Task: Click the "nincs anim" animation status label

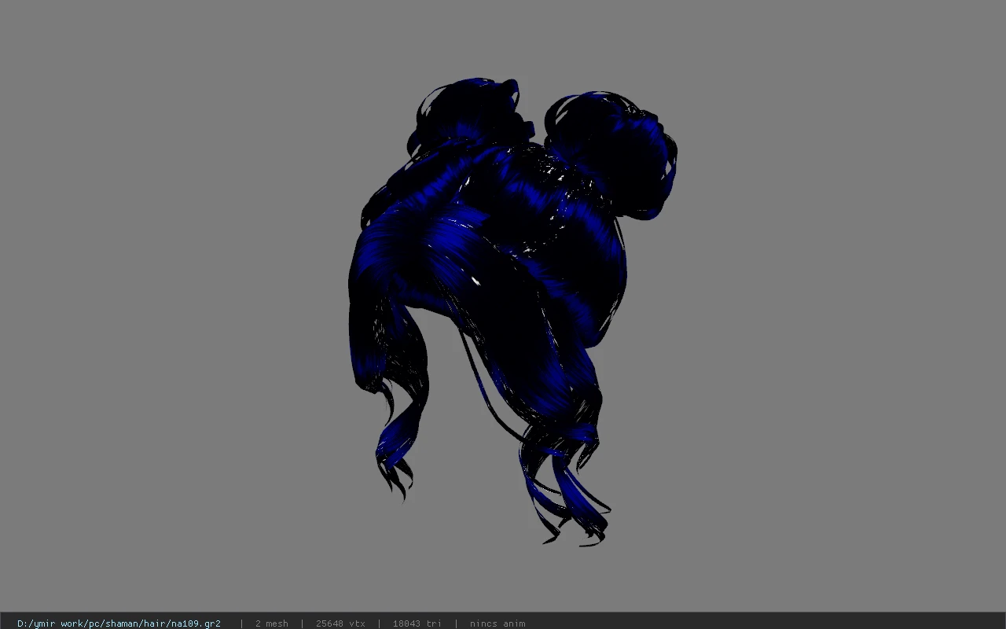Action: 497,623
